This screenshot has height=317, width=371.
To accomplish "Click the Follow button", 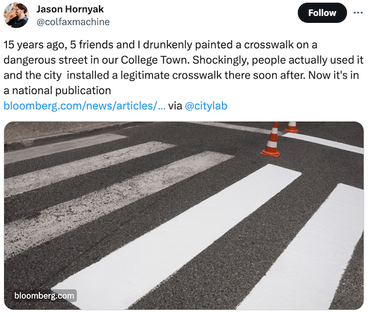I will [x=322, y=13].
